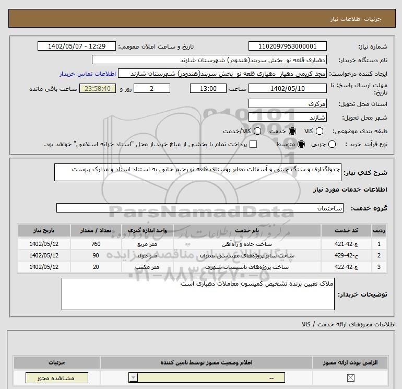The height and width of the screenshot is (389, 402).
Task: Click the deadline date field 1402/05/10
Action: 287,88
